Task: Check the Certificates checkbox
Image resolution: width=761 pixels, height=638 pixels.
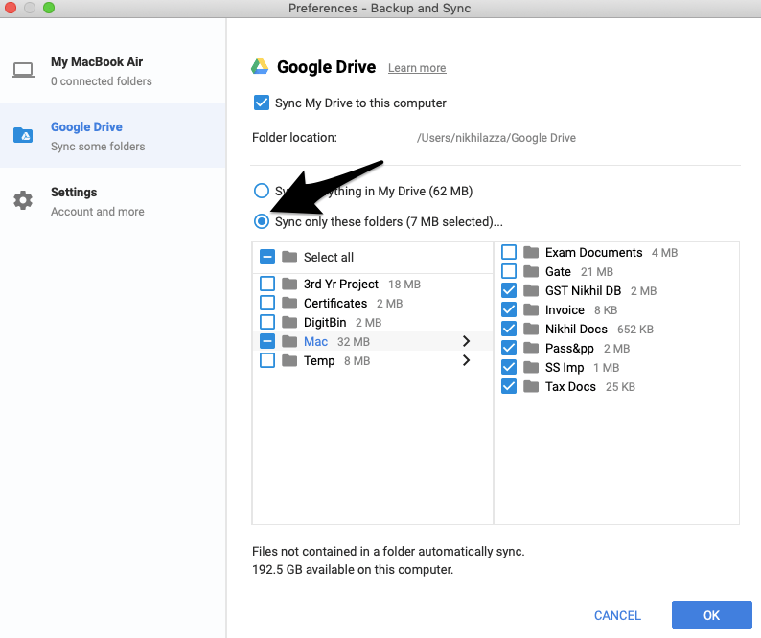Action: pyautogui.click(x=267, y=303)
